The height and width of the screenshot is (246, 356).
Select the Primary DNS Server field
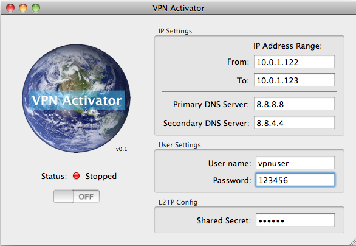(294, 104)
